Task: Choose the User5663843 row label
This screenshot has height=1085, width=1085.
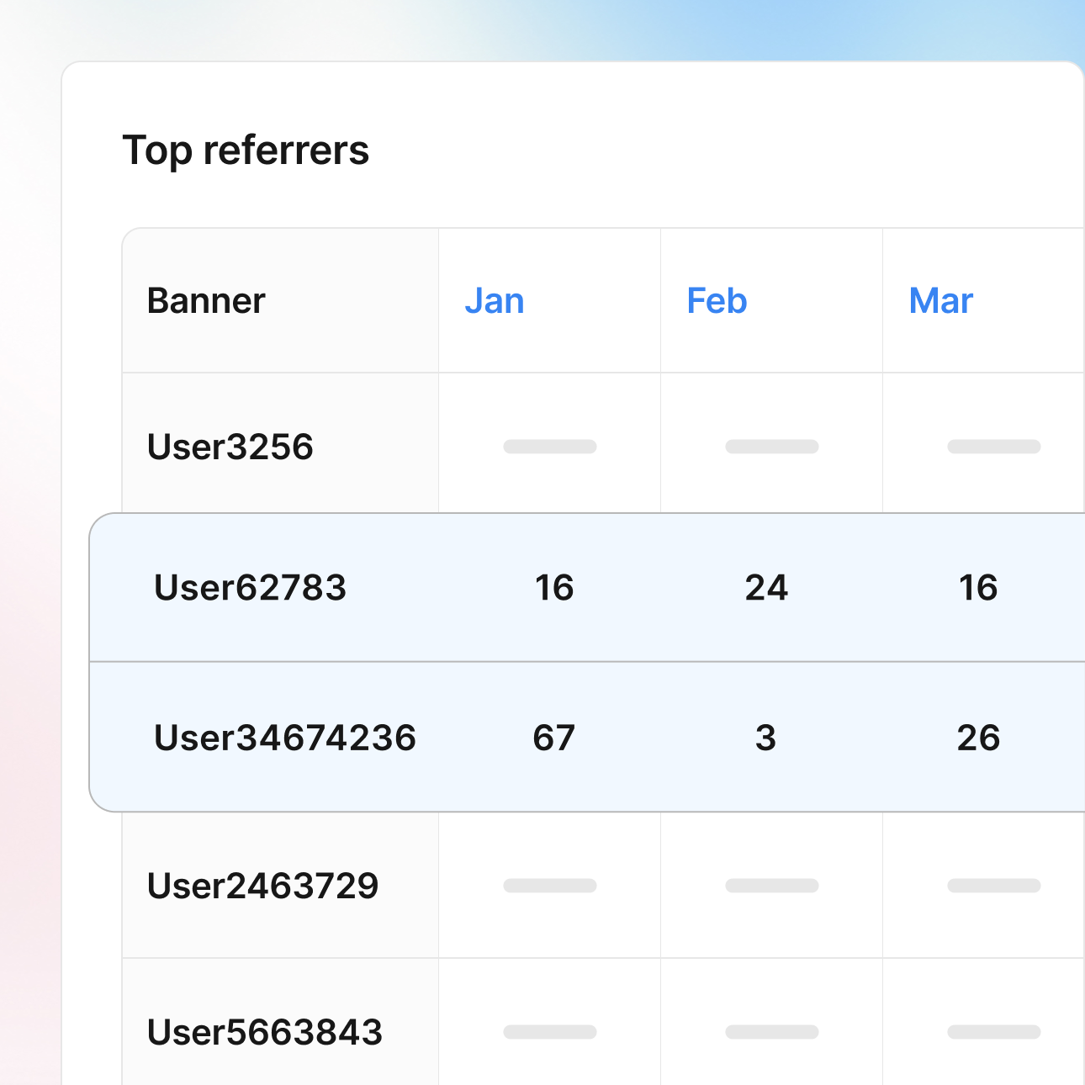Action: [264, 1032]
